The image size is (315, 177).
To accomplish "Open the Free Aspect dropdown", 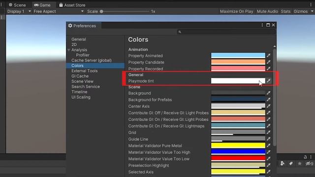I will pyautogui.click(x=59, y=11).
